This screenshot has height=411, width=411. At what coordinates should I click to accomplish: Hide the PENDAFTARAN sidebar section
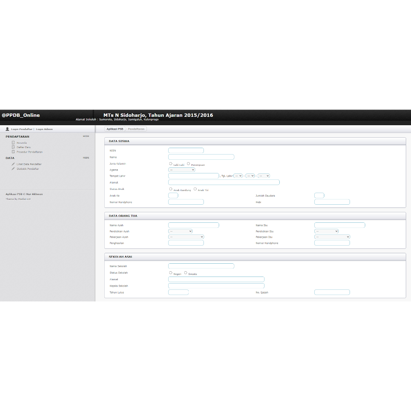pos(86,136)
